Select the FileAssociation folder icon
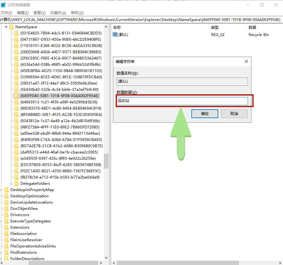The width and height of the screenshot is (283, 265). pos(6,234)
